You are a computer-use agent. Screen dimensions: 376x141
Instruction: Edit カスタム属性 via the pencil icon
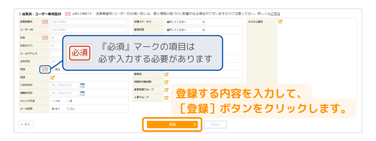pyautogui.click(x=280, y=21)
